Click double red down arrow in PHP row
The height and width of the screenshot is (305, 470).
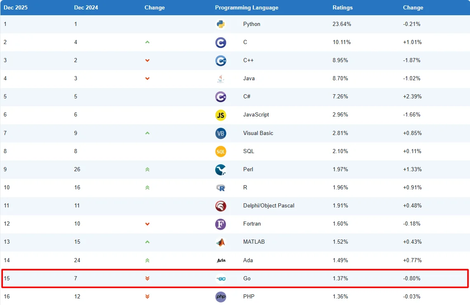pyautogui.click(x=147, y=297)
